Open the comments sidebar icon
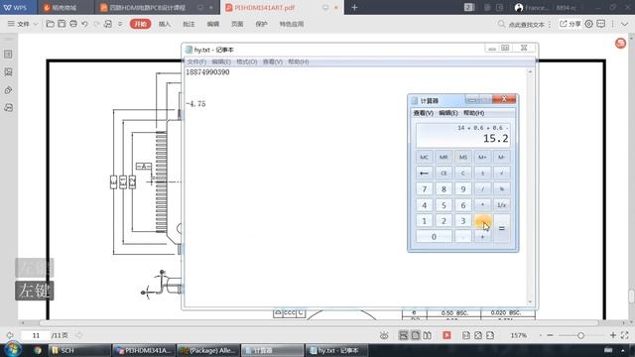Screen dimensions: 635x357 tap(8, 108)
